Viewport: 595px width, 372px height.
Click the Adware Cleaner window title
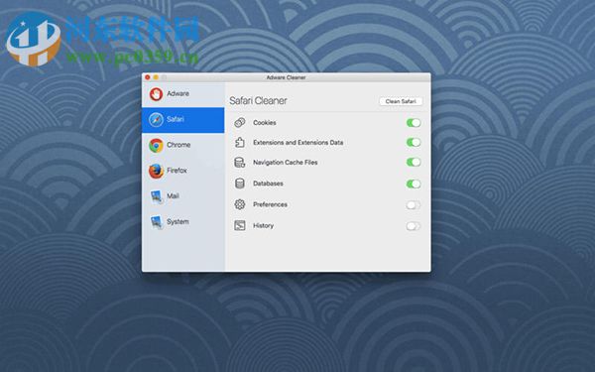point(287,77)
